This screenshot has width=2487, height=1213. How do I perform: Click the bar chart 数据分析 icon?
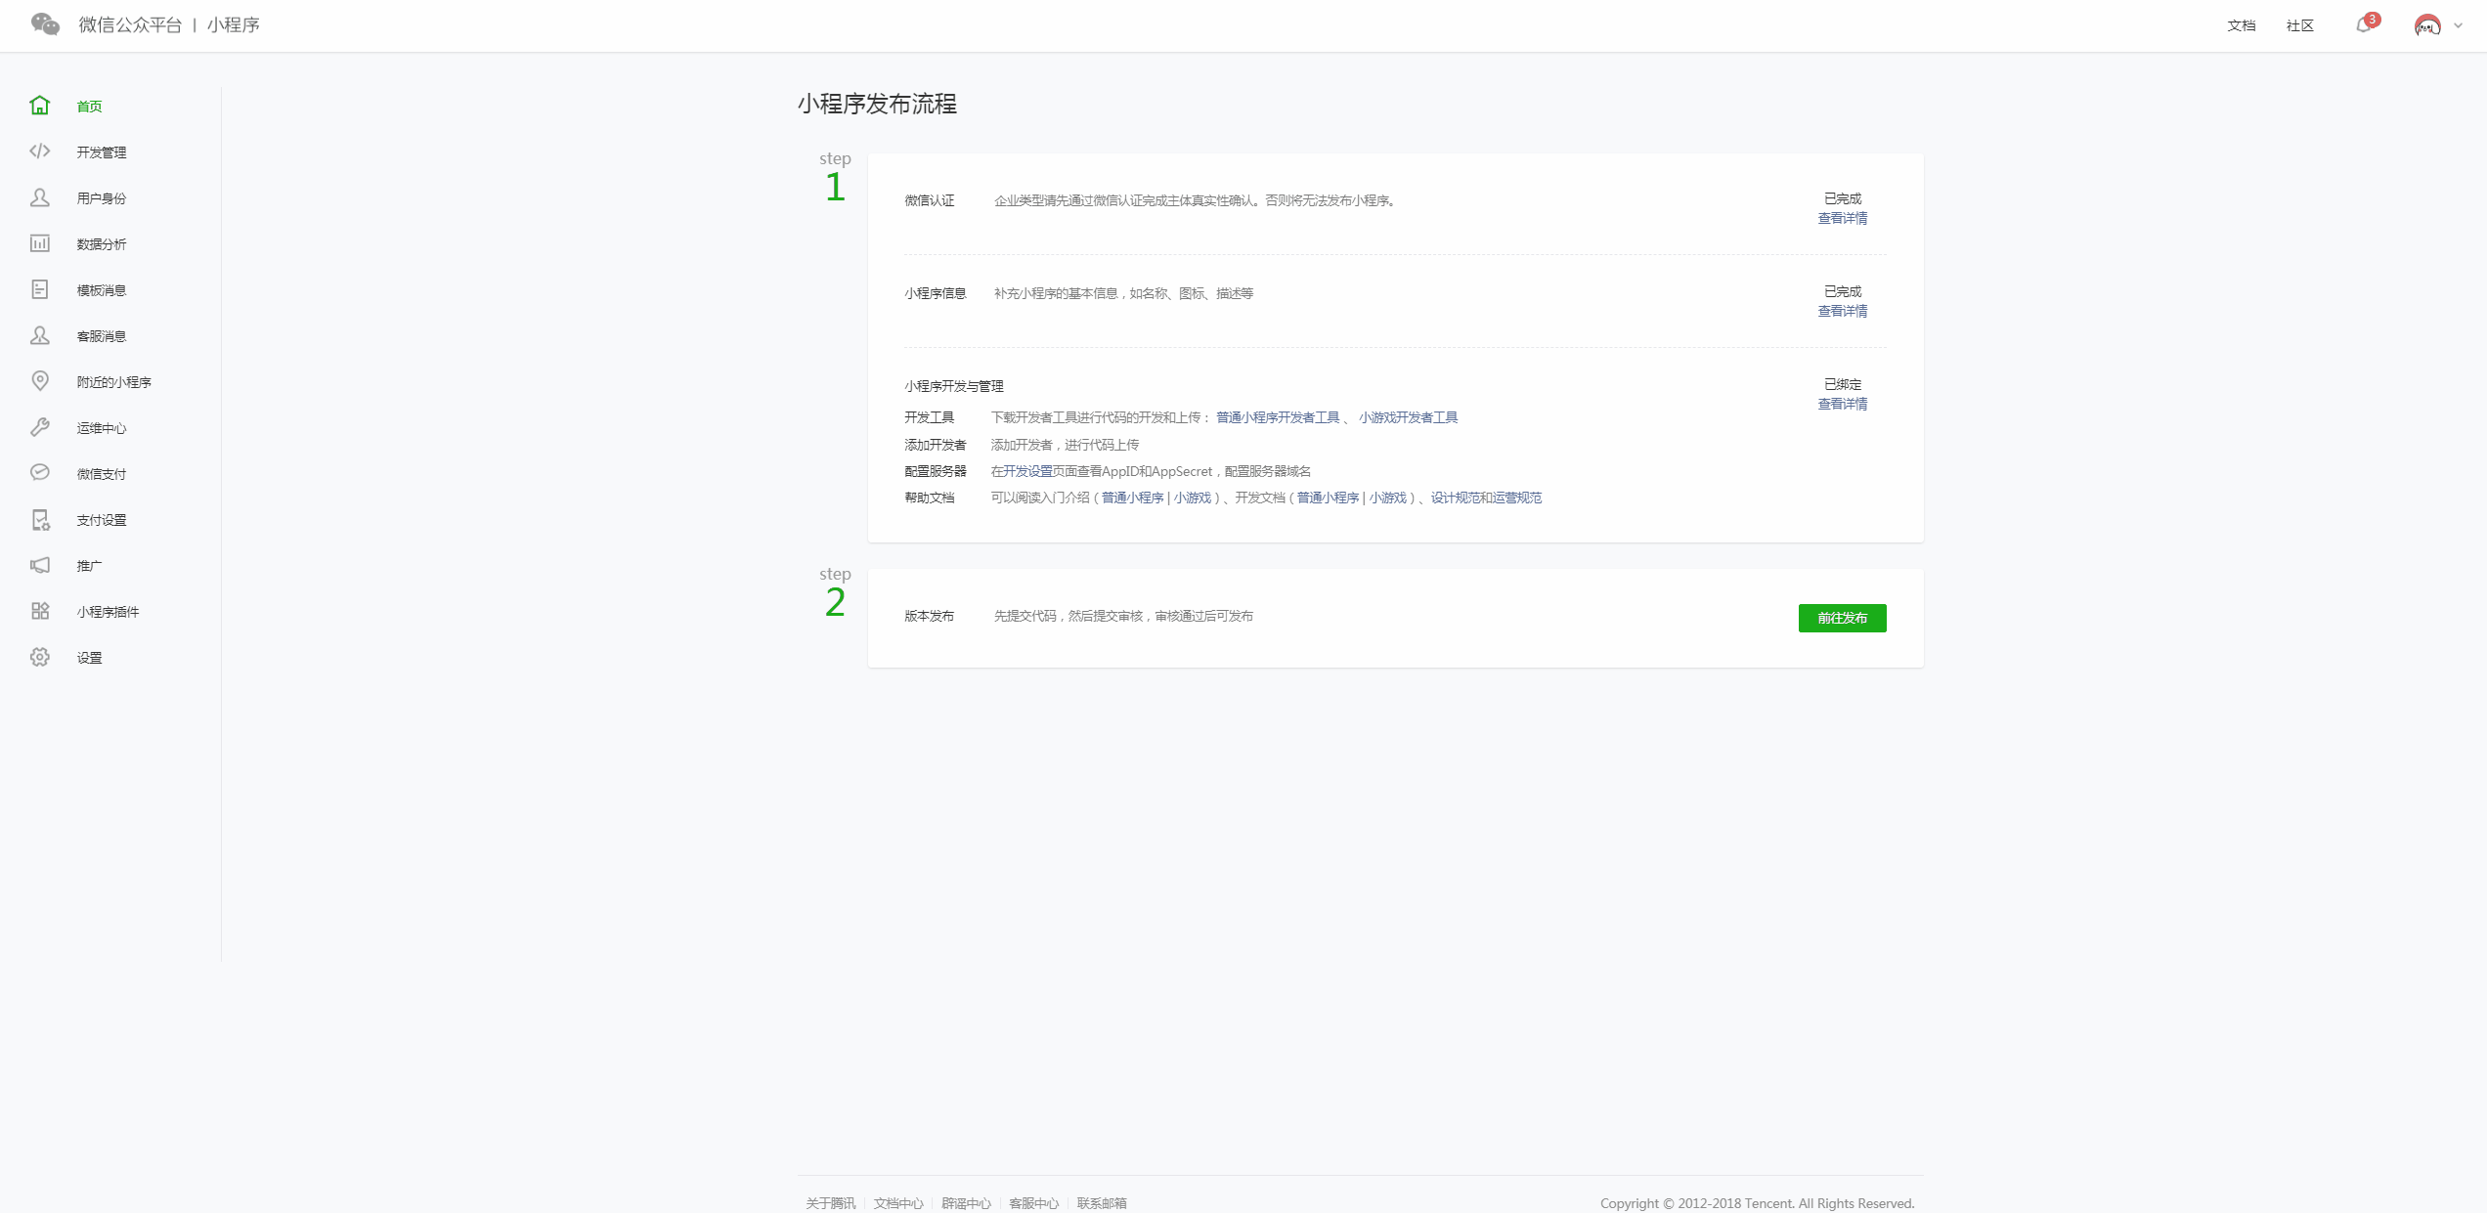(x=39, y=243)
